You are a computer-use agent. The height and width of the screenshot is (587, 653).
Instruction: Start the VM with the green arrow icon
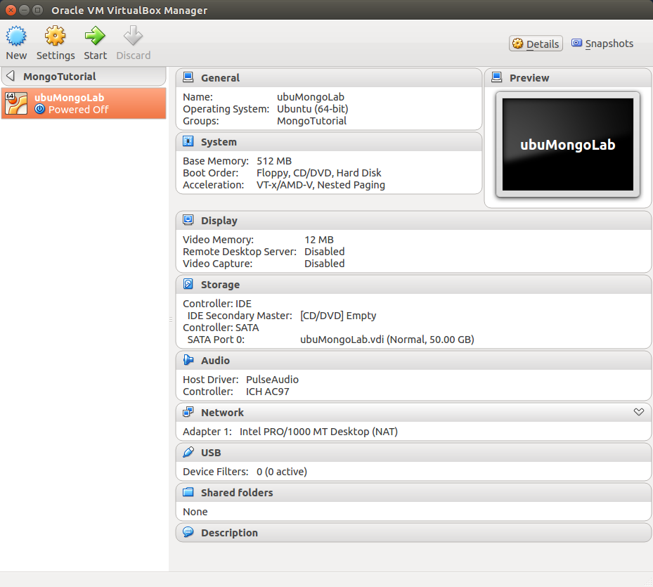[x=95, y=36]
